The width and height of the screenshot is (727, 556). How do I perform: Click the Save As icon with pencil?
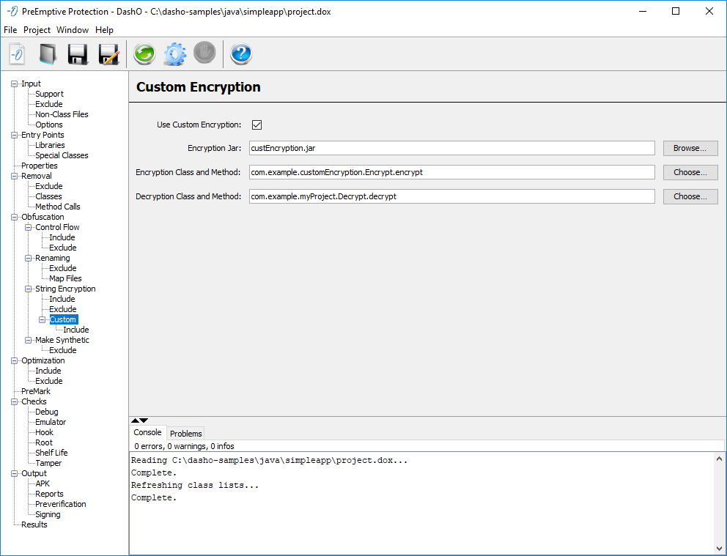108,54
